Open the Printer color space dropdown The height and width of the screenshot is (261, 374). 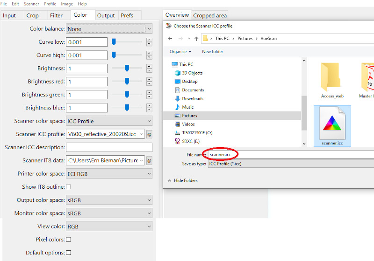(x=109, y=174)
